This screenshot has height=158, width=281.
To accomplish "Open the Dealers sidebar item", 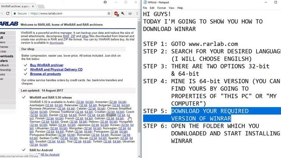I will pos(4,61).
